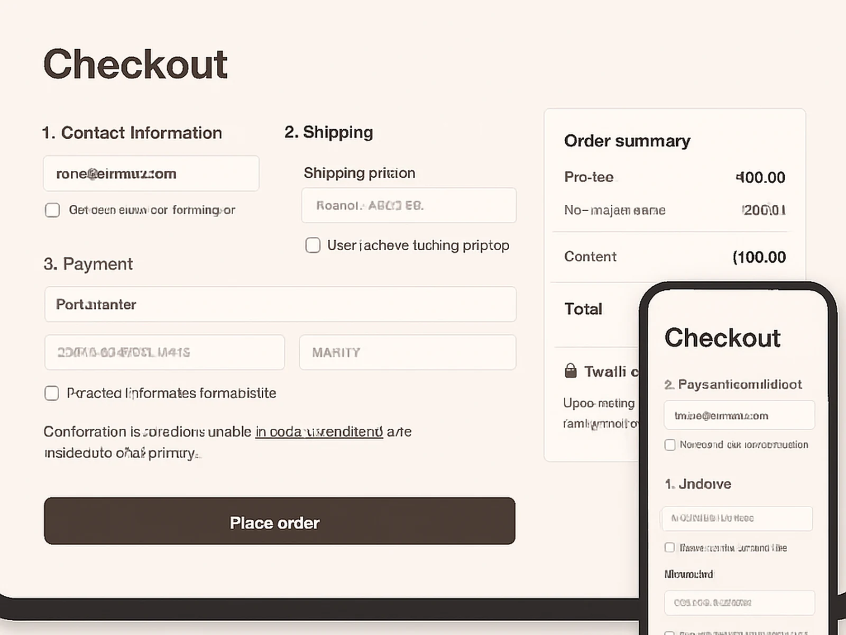
Task: Toggle the checkbox under the phone preview email
Action: click(670, 445)
